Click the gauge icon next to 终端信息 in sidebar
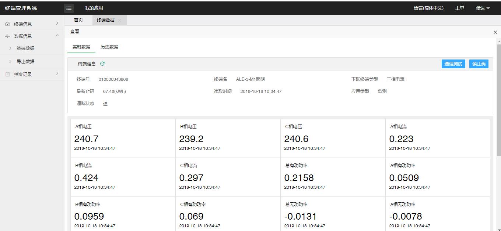The image size is (501, 231). 8,24
